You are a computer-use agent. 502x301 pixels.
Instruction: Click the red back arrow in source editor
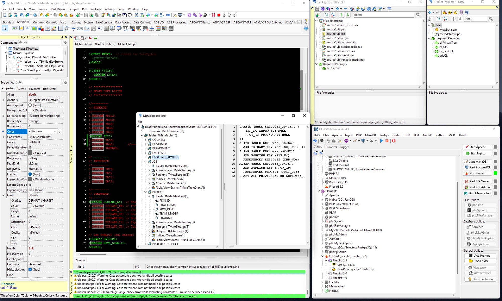point(90,38)
